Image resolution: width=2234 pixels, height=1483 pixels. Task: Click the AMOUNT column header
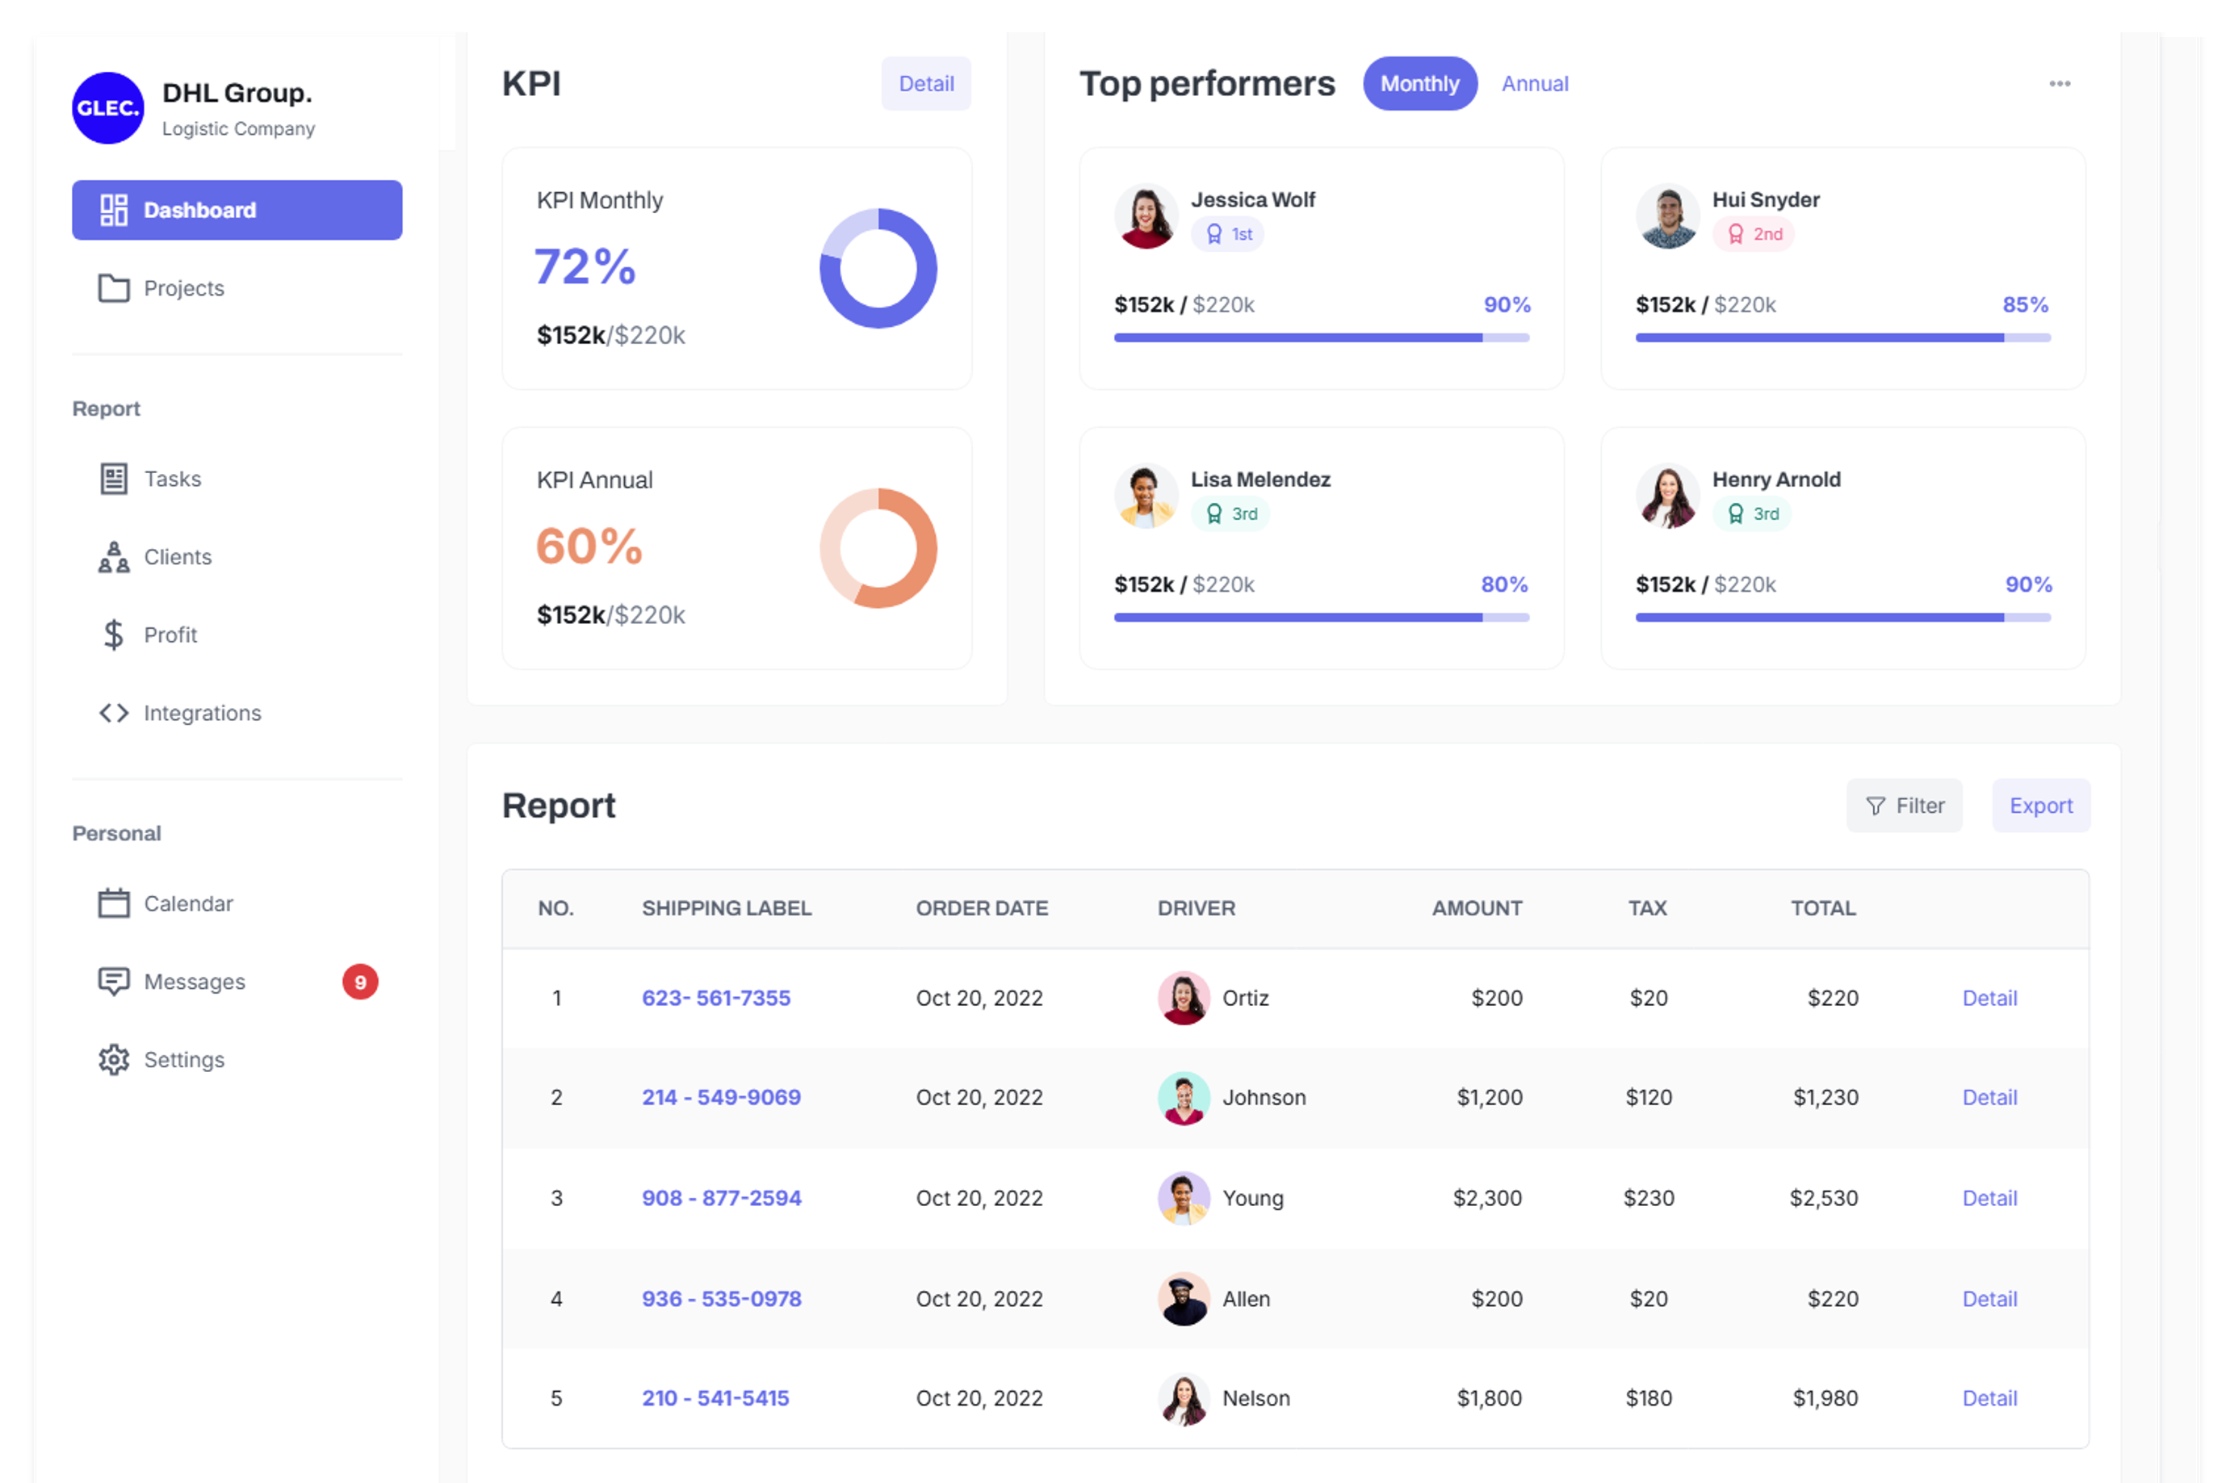tap(1477, 908)
